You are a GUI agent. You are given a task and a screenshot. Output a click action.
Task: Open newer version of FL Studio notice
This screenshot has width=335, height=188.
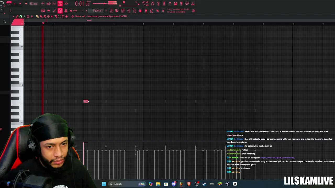tap(178, 10)
